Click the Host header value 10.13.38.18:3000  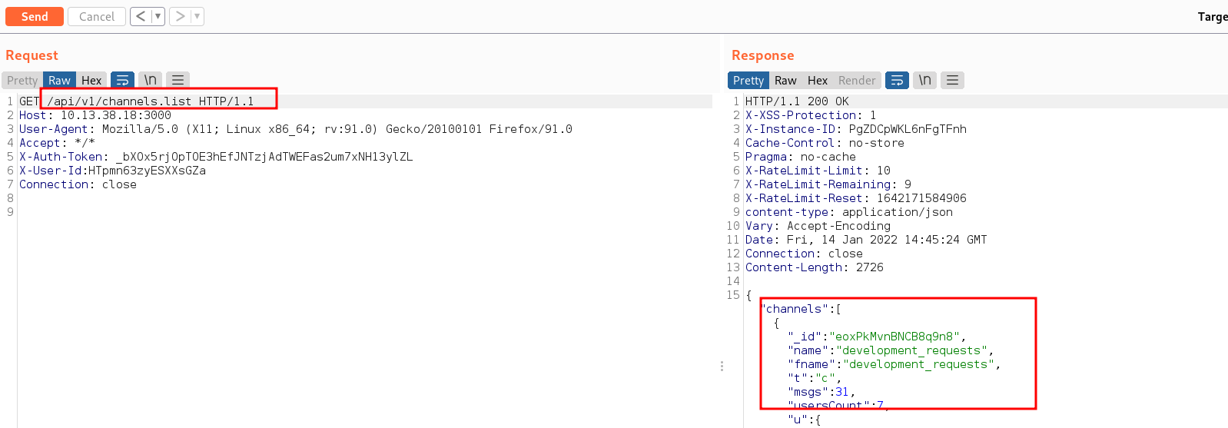pos(116,115)
